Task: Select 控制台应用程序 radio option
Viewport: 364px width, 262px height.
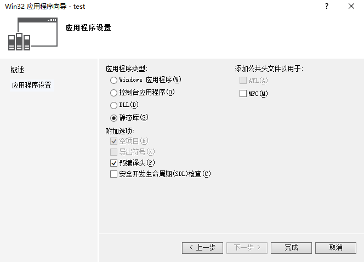Action: [x=114, y=92]
